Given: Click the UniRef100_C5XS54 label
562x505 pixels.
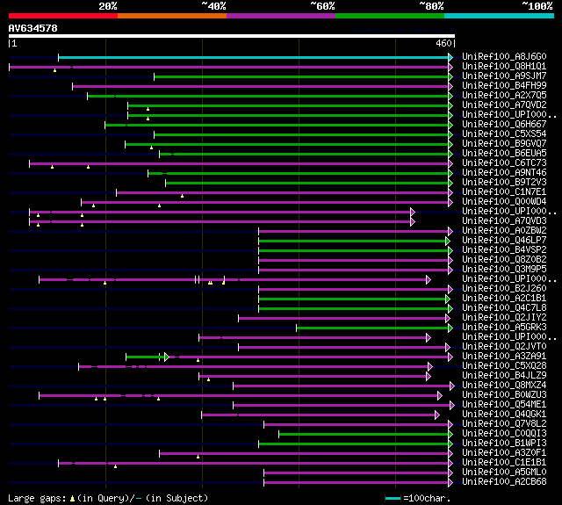Looking at the screenshot, I should tap(504, 134).
